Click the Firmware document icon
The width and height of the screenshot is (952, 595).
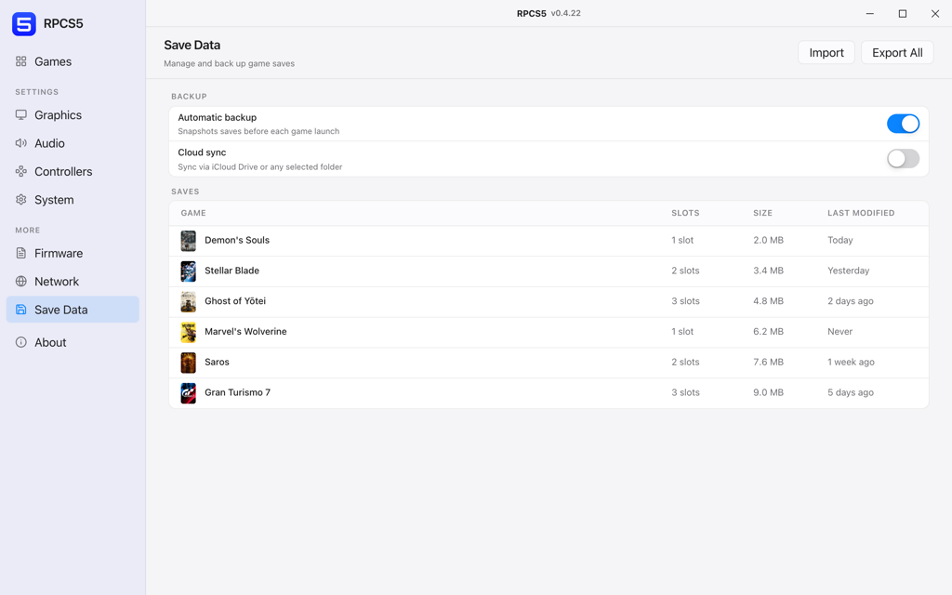[x=21, y=253]
